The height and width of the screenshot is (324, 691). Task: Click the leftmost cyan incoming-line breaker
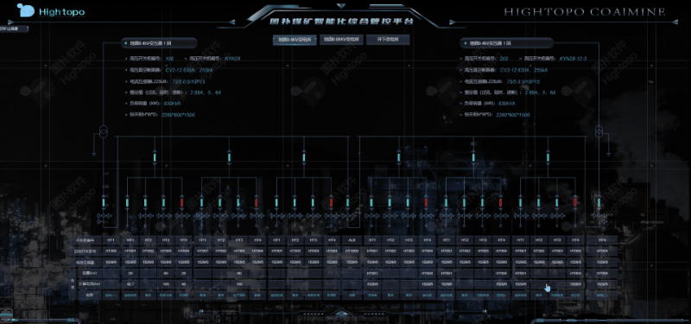(105, 202)
